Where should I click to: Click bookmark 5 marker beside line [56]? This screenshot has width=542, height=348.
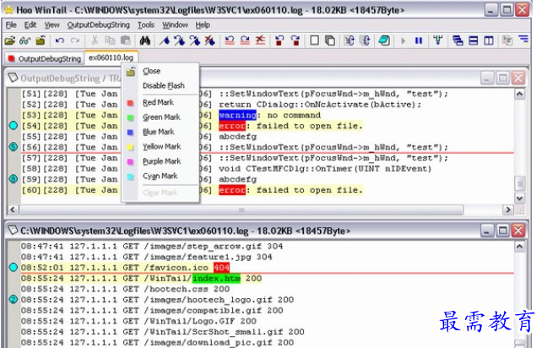coord(14,147)
